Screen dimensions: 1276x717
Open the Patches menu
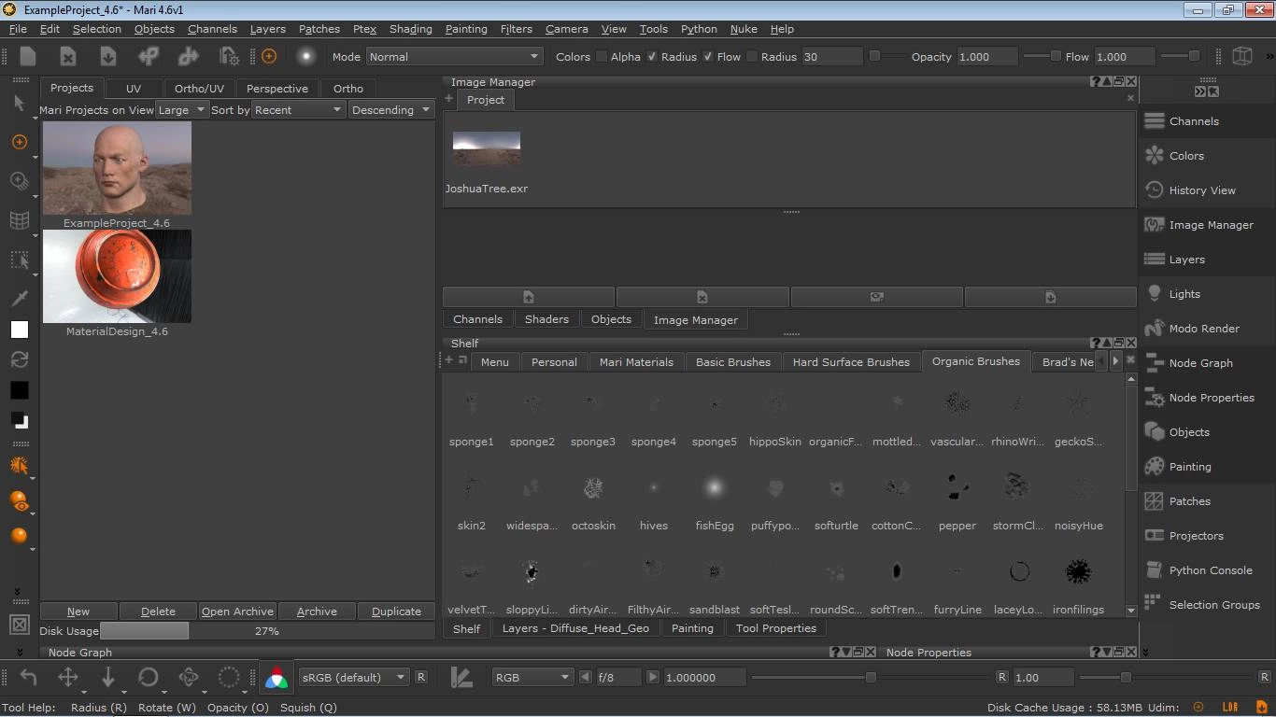tap(319, 29)
